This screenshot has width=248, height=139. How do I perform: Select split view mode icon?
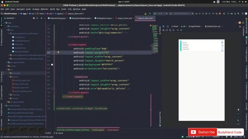click(x=240, y=23)
